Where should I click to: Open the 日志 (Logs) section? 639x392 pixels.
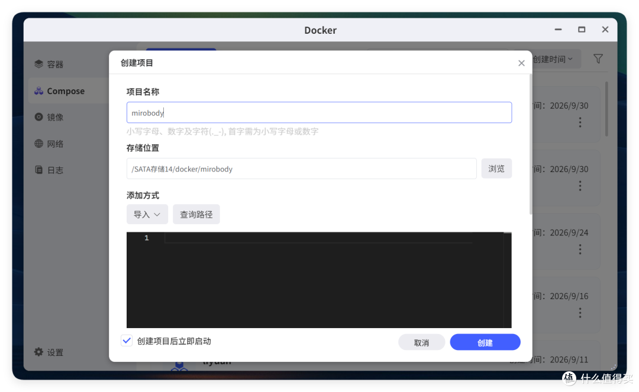tap(55, 170)
